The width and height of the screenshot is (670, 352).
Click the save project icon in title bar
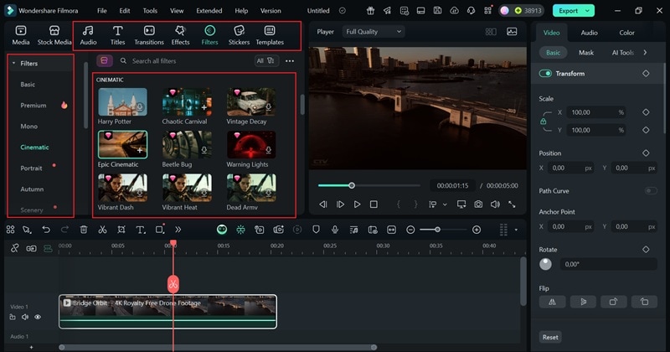click(x=437, y=11)
